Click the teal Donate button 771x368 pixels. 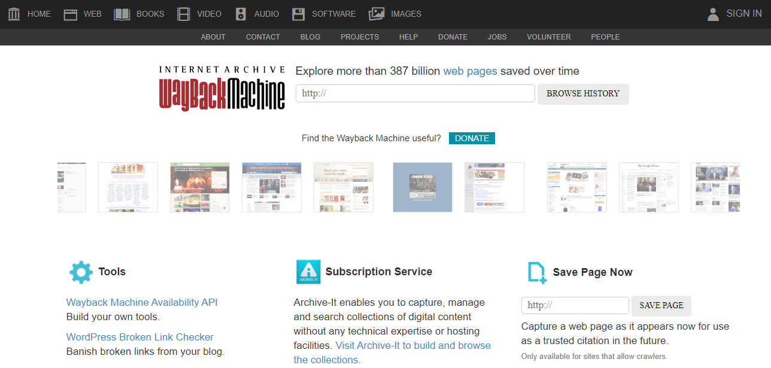[x=472, y=138]
